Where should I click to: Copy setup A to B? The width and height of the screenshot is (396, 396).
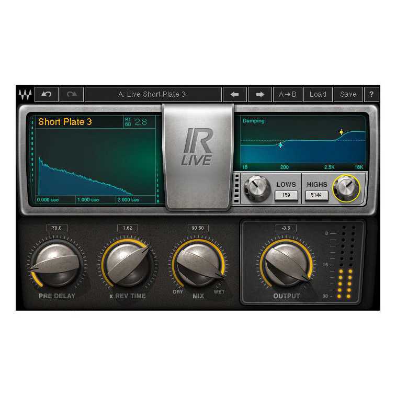(x=287, y=95)
